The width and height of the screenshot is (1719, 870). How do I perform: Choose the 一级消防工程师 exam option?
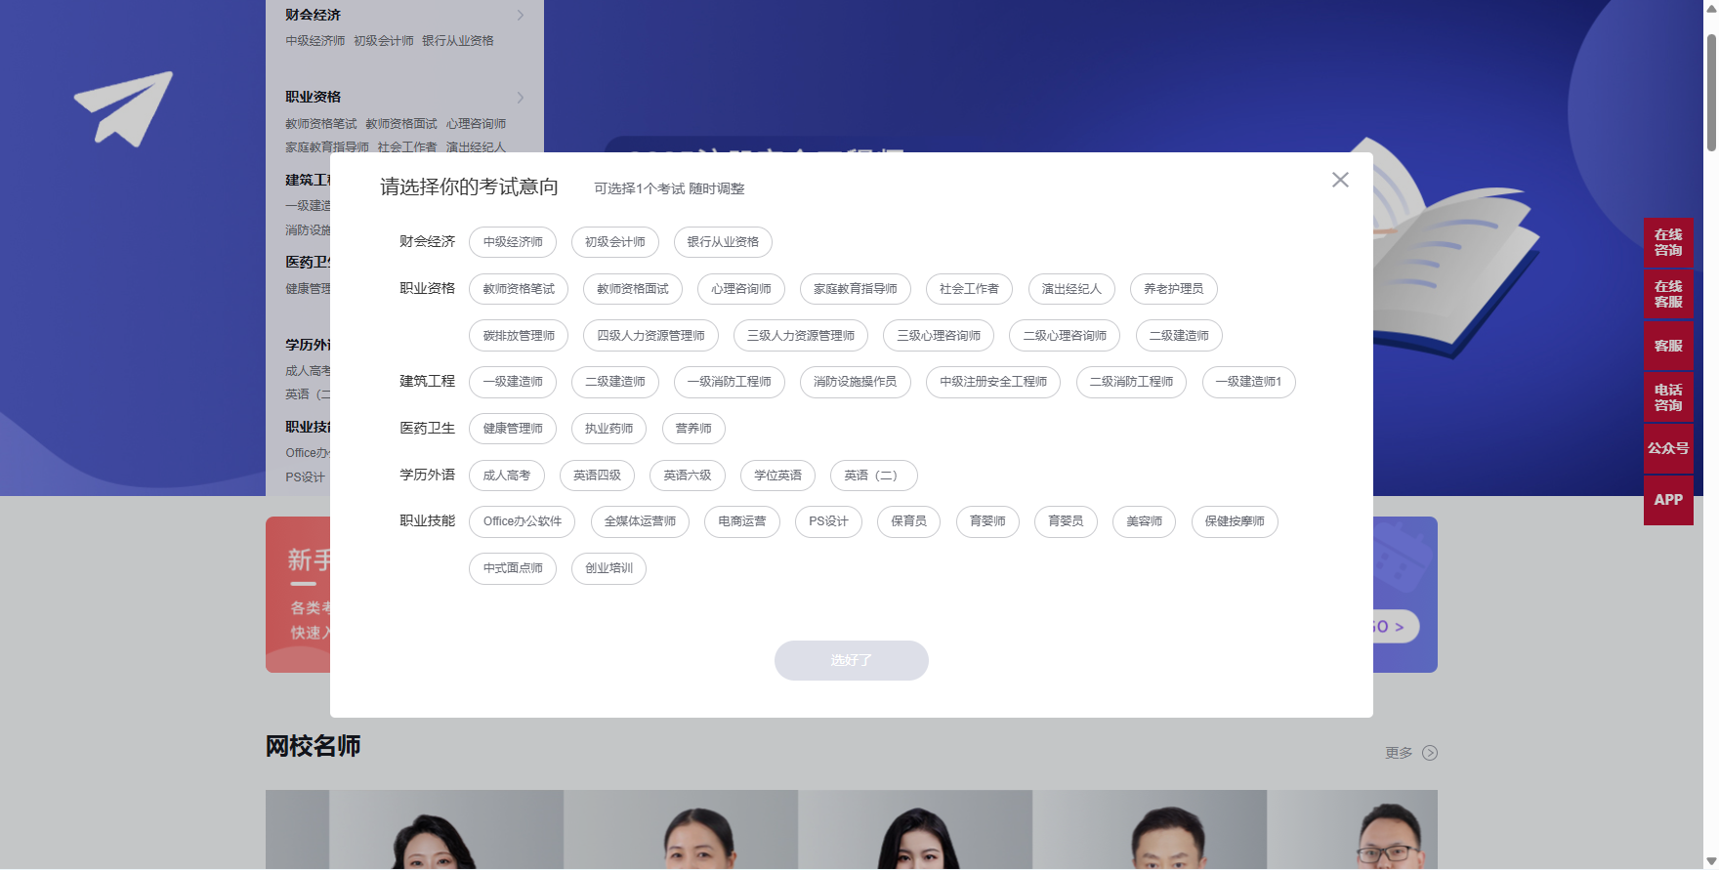(729, 382)
